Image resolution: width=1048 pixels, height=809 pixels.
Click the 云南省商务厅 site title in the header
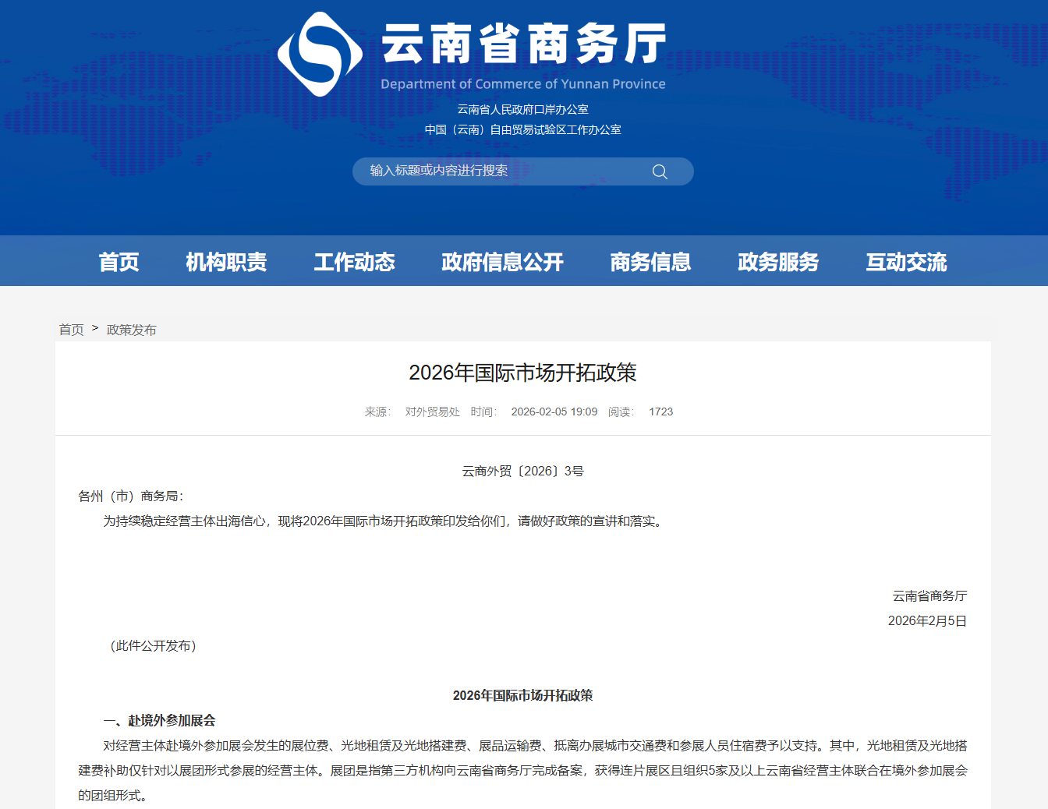tap(523, 43)
